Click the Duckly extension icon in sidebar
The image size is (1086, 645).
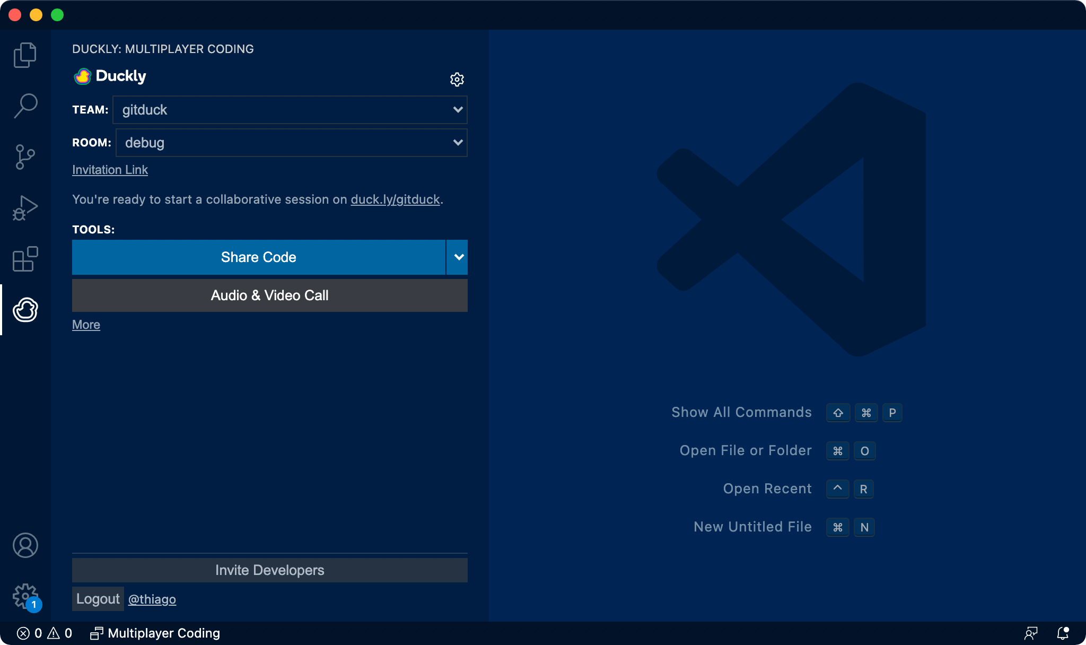[x=25, y=310]
